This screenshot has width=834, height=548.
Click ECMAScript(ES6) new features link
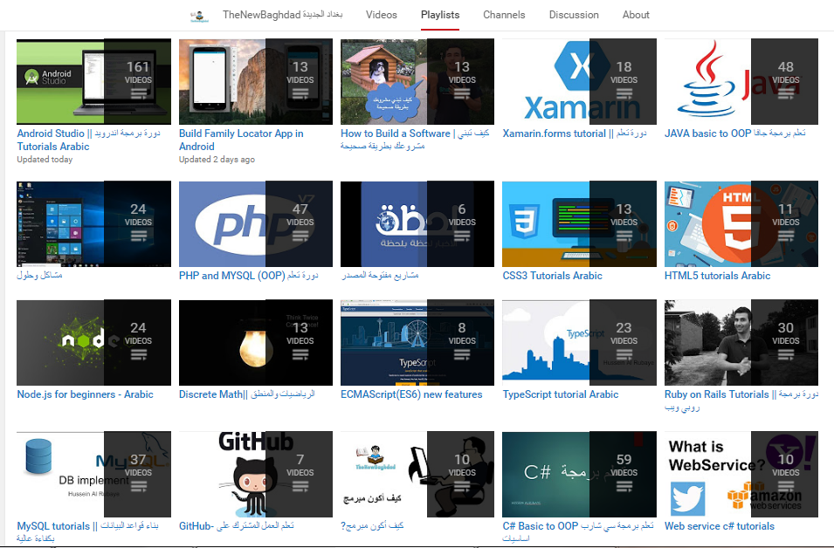(x=411, y=394)
